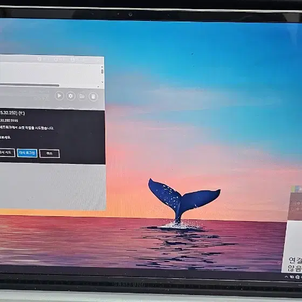
Task: Click the horizontal scrollbar thumb in list
Action: (x=30, y=85)
